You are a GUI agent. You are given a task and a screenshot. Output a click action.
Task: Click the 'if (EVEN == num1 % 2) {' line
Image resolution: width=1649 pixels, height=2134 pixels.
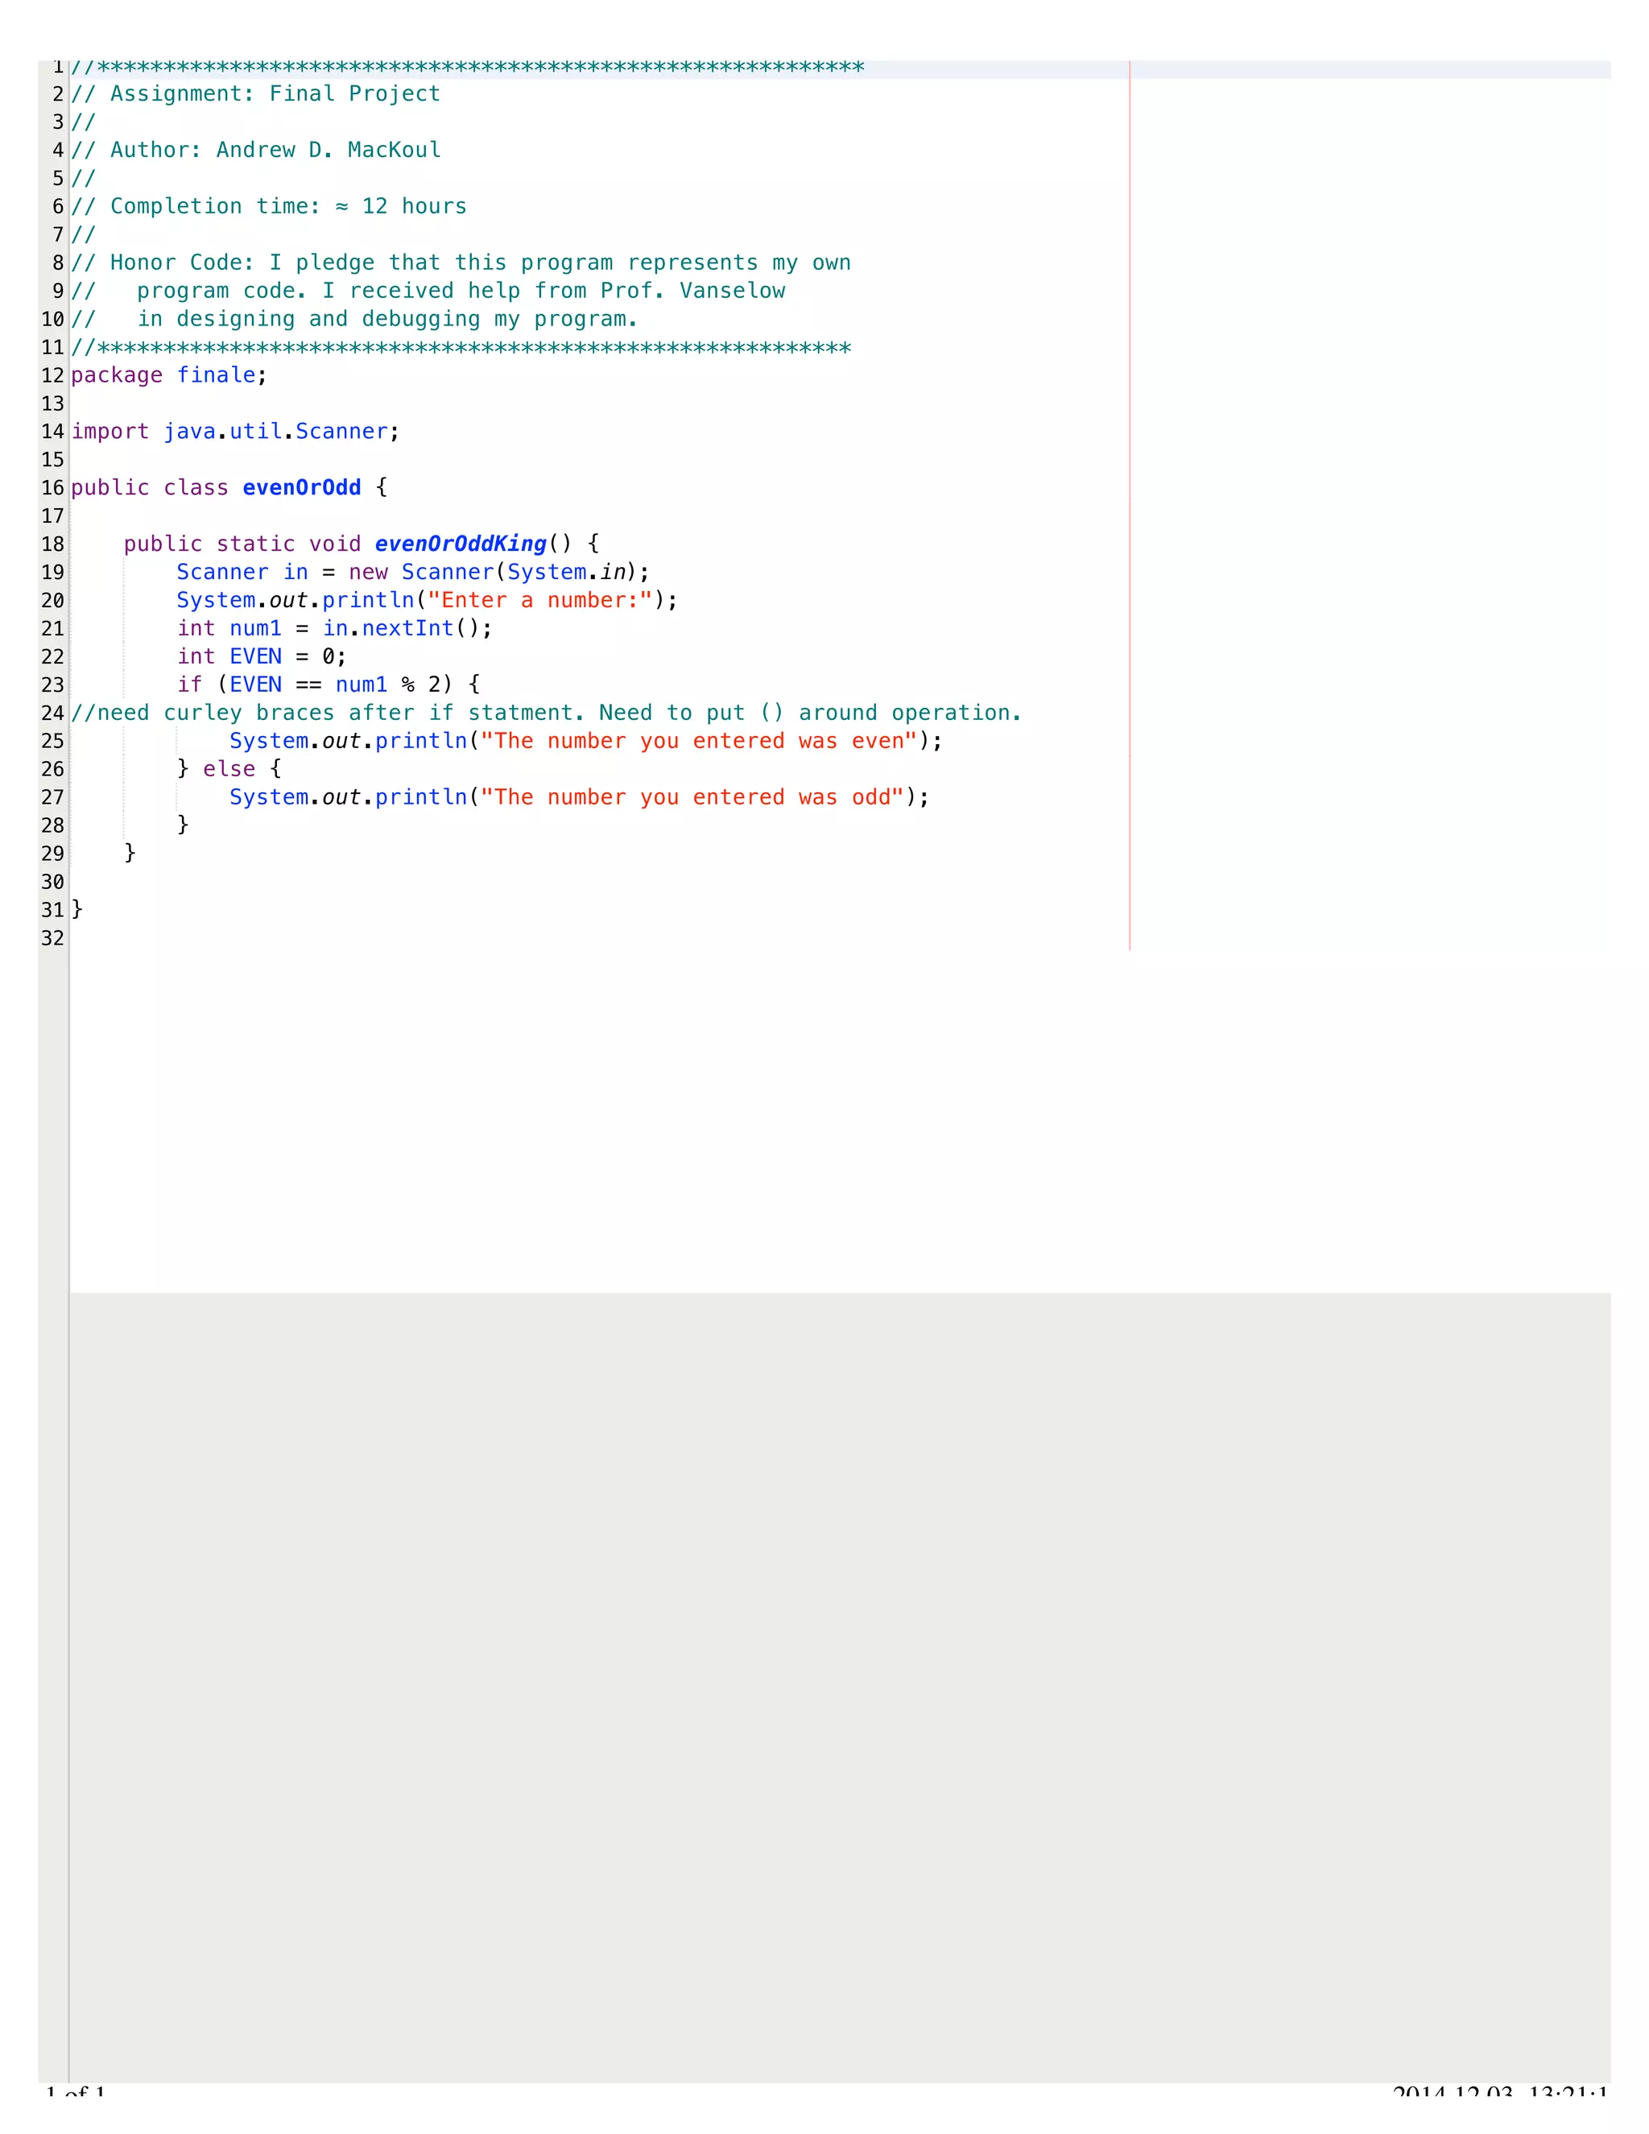(x=329, y=685)
